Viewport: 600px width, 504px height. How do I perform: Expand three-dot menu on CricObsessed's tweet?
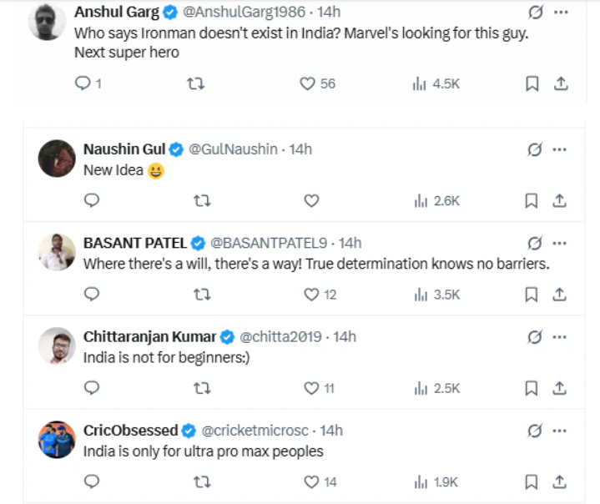point(561,431)
